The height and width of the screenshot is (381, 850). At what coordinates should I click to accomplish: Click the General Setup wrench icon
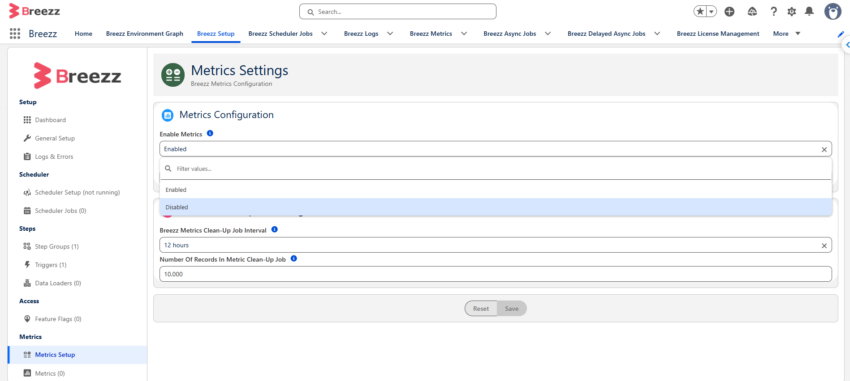tap(27, 138)
